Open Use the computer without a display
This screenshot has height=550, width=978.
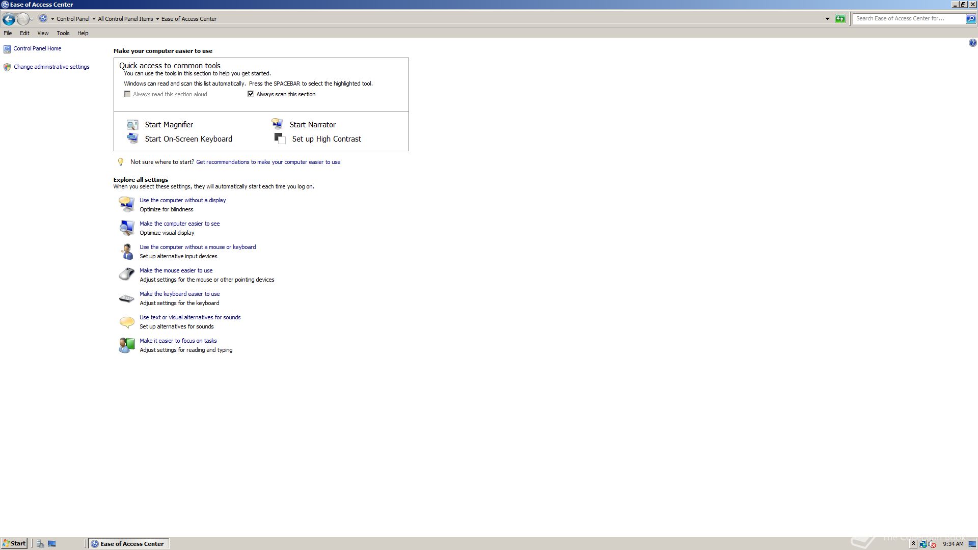pos(182,201)
